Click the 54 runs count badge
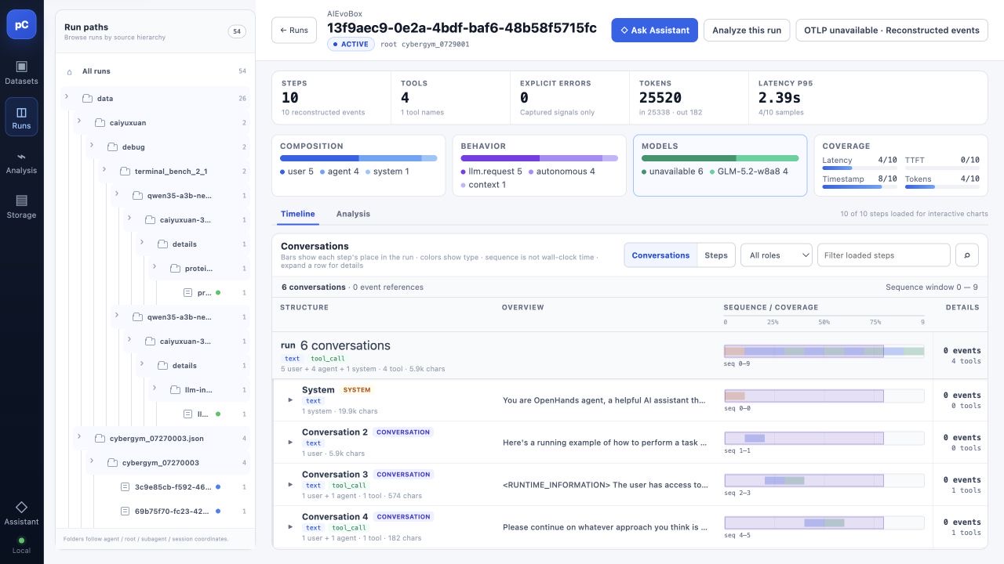1004x564 pixels. (236, 31)
